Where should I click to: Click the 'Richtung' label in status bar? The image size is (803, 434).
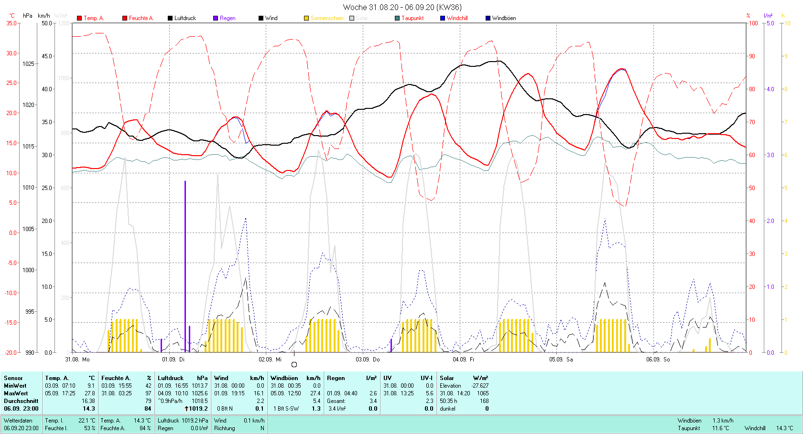click(x=225, y=428)
